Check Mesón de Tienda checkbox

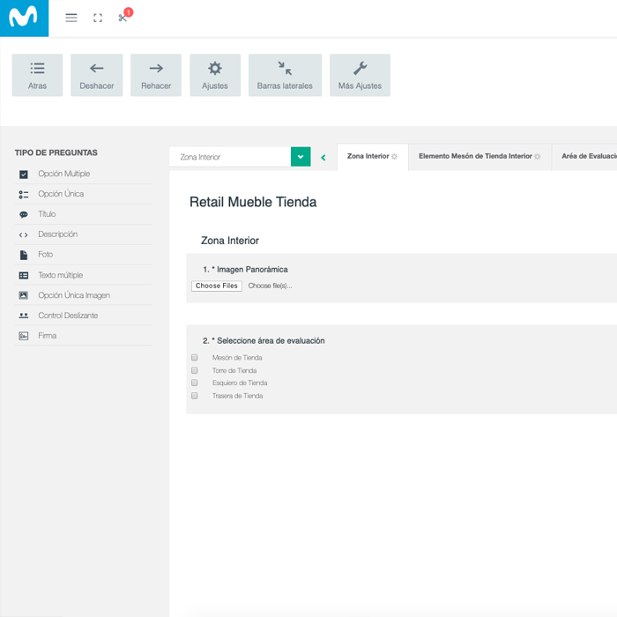point(195,357)
